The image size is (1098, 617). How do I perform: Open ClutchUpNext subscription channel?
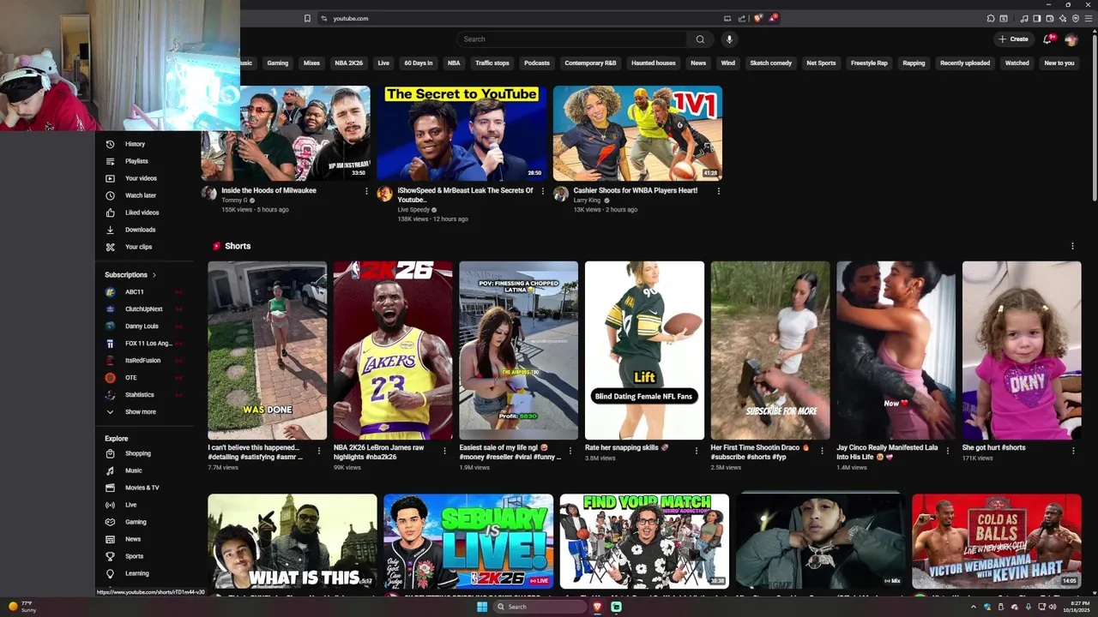tap(144, 309)
